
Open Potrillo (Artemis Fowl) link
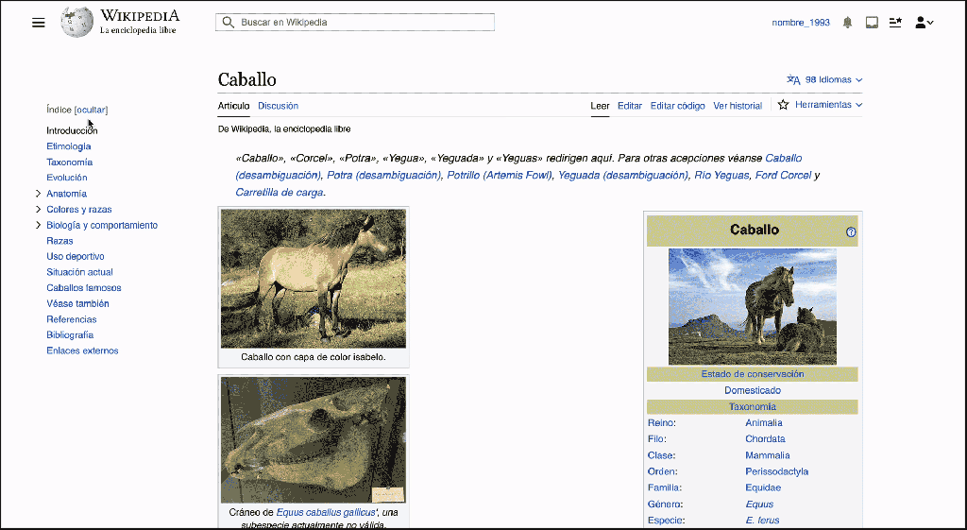[x=500, y=175]
